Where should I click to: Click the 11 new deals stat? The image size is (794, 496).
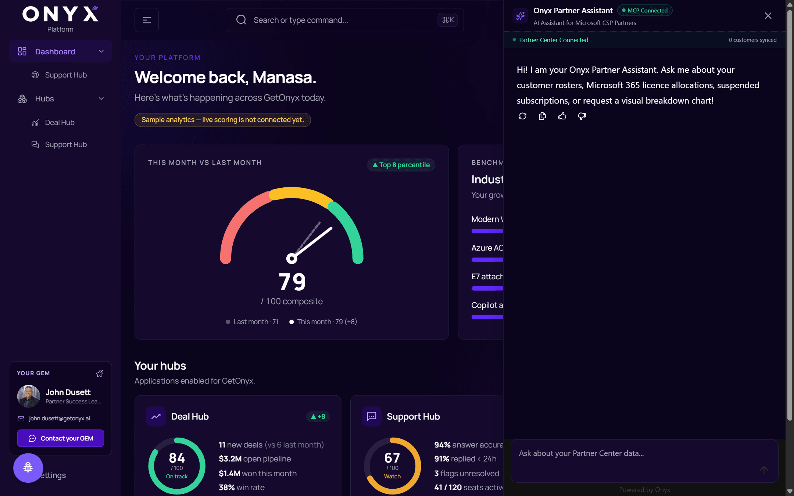pos(271,445)
